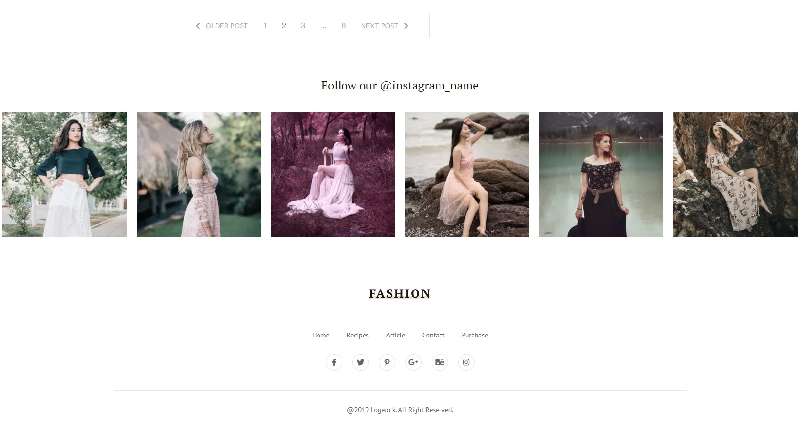Image resolution: width=806 pixels, height=425 pixels.
Task: Select pagination page 2
Action: click(x=284, y=26)
